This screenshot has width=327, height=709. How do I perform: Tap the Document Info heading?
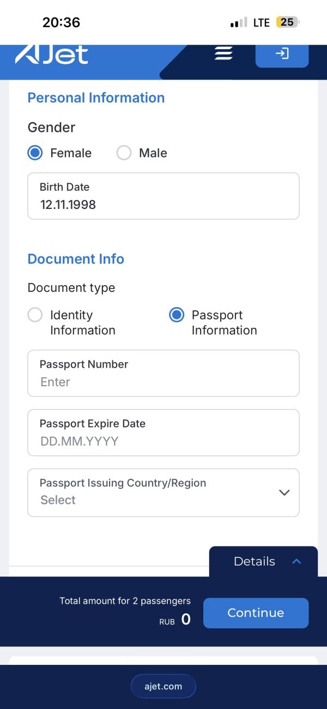[x=76, y=259]
